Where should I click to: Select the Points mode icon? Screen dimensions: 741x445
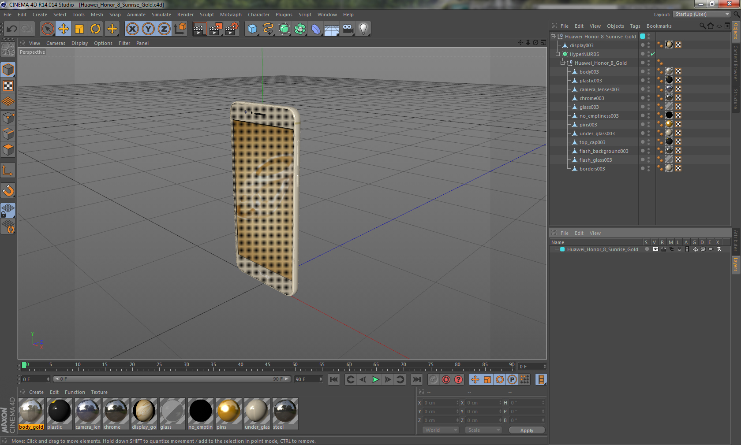tap(8, 118)
